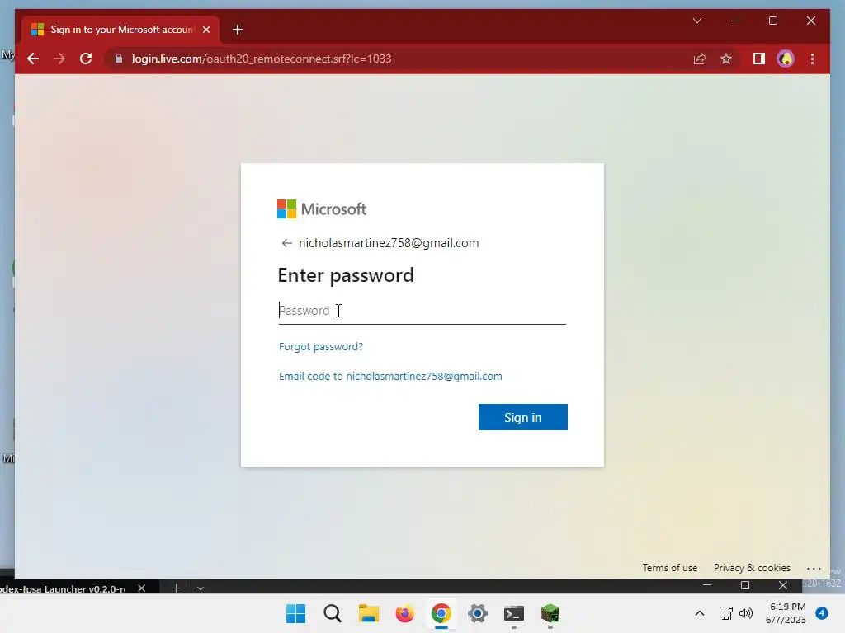Viewport: 845px width, 633px height.
Task: Go back using the browser back arrow
Action: pyautogui.click(x=33, y=59)
